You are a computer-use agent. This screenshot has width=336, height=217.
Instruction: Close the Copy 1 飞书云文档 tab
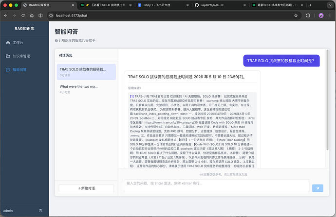tap(187, 5)
